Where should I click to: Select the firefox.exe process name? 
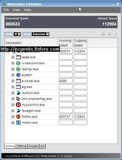[x=30, y=117]
